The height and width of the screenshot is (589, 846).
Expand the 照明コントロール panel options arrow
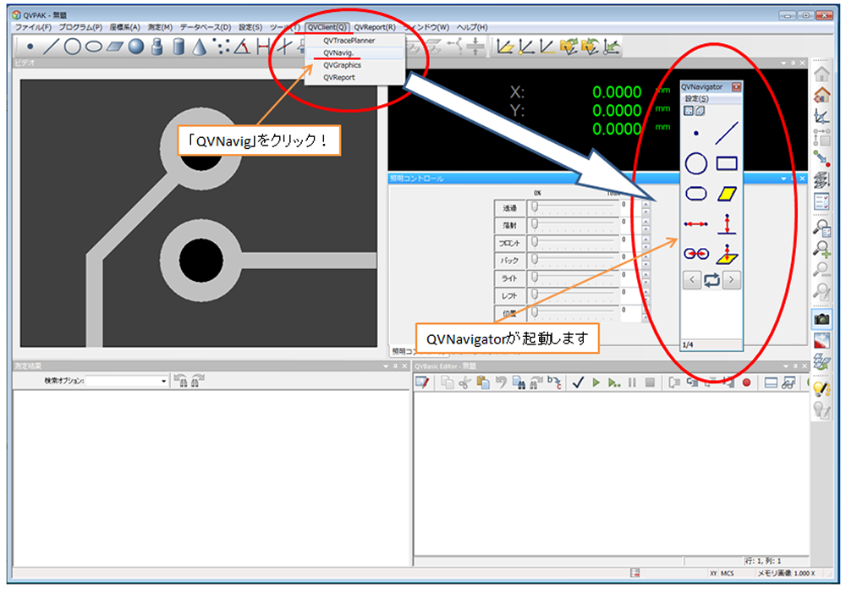[x=781, y=179]
